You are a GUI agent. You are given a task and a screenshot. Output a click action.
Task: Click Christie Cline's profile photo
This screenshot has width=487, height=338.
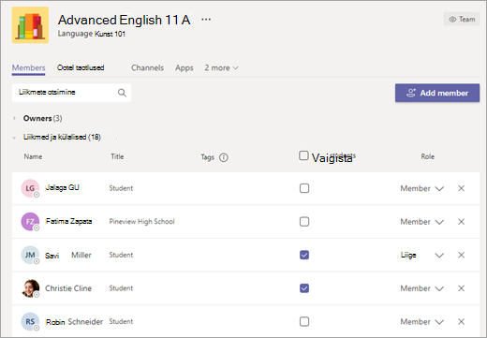[x=30, y=288]
